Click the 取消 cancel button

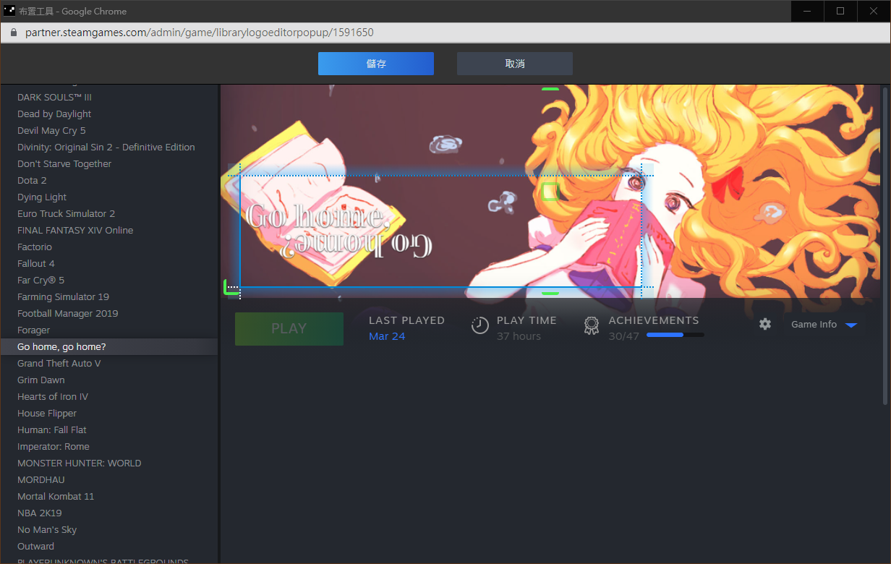coord(515,64)
